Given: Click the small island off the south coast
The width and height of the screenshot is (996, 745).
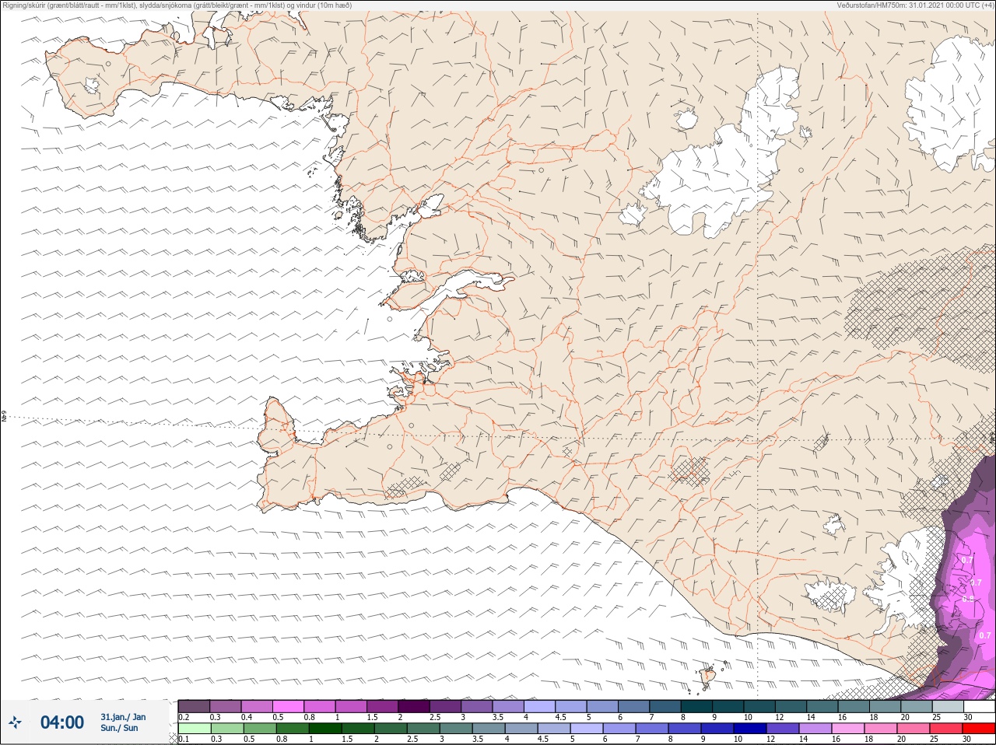Looking at the screenshot, I should (708, 677).
